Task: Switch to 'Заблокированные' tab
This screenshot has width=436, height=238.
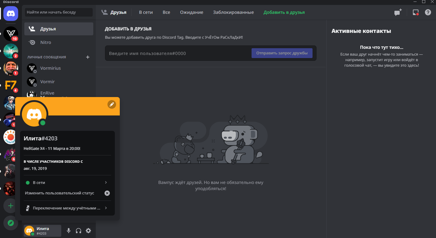Action: click(233, 12)
